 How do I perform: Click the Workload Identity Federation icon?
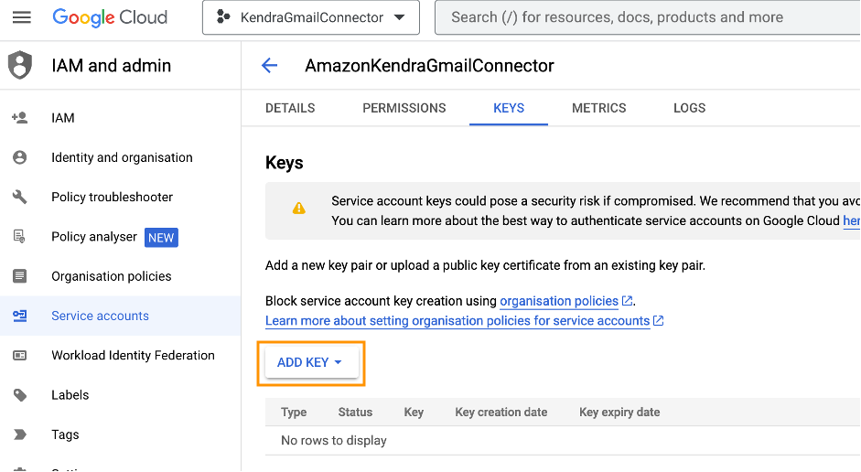coord(19,356)
